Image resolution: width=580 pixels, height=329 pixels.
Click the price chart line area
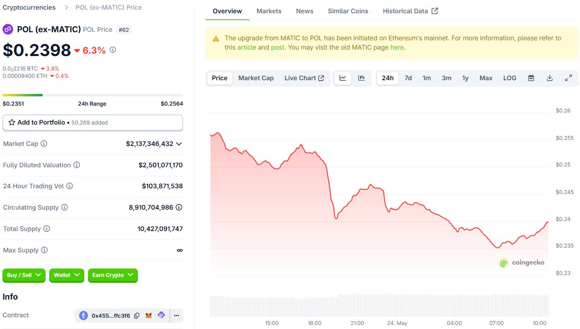pos(379,194)
